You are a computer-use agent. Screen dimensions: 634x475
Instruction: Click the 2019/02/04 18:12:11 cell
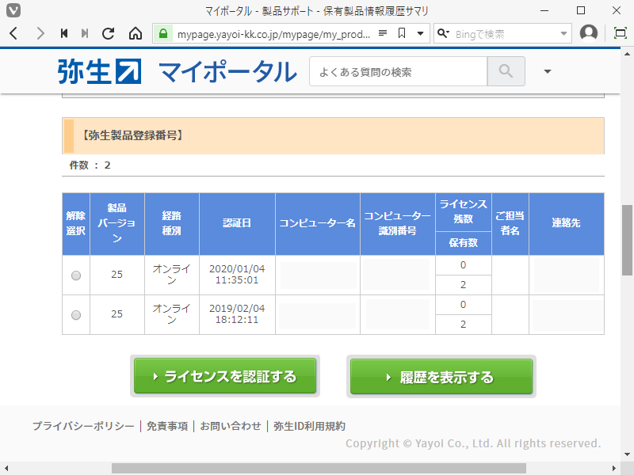[237, 314]
